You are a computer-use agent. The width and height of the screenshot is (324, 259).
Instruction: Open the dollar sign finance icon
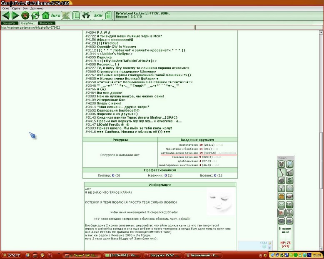coord(289,180)
